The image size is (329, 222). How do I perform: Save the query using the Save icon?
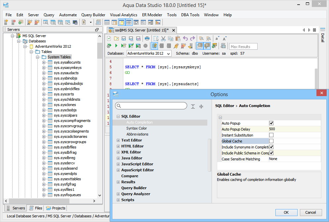(x=124, y=38)
